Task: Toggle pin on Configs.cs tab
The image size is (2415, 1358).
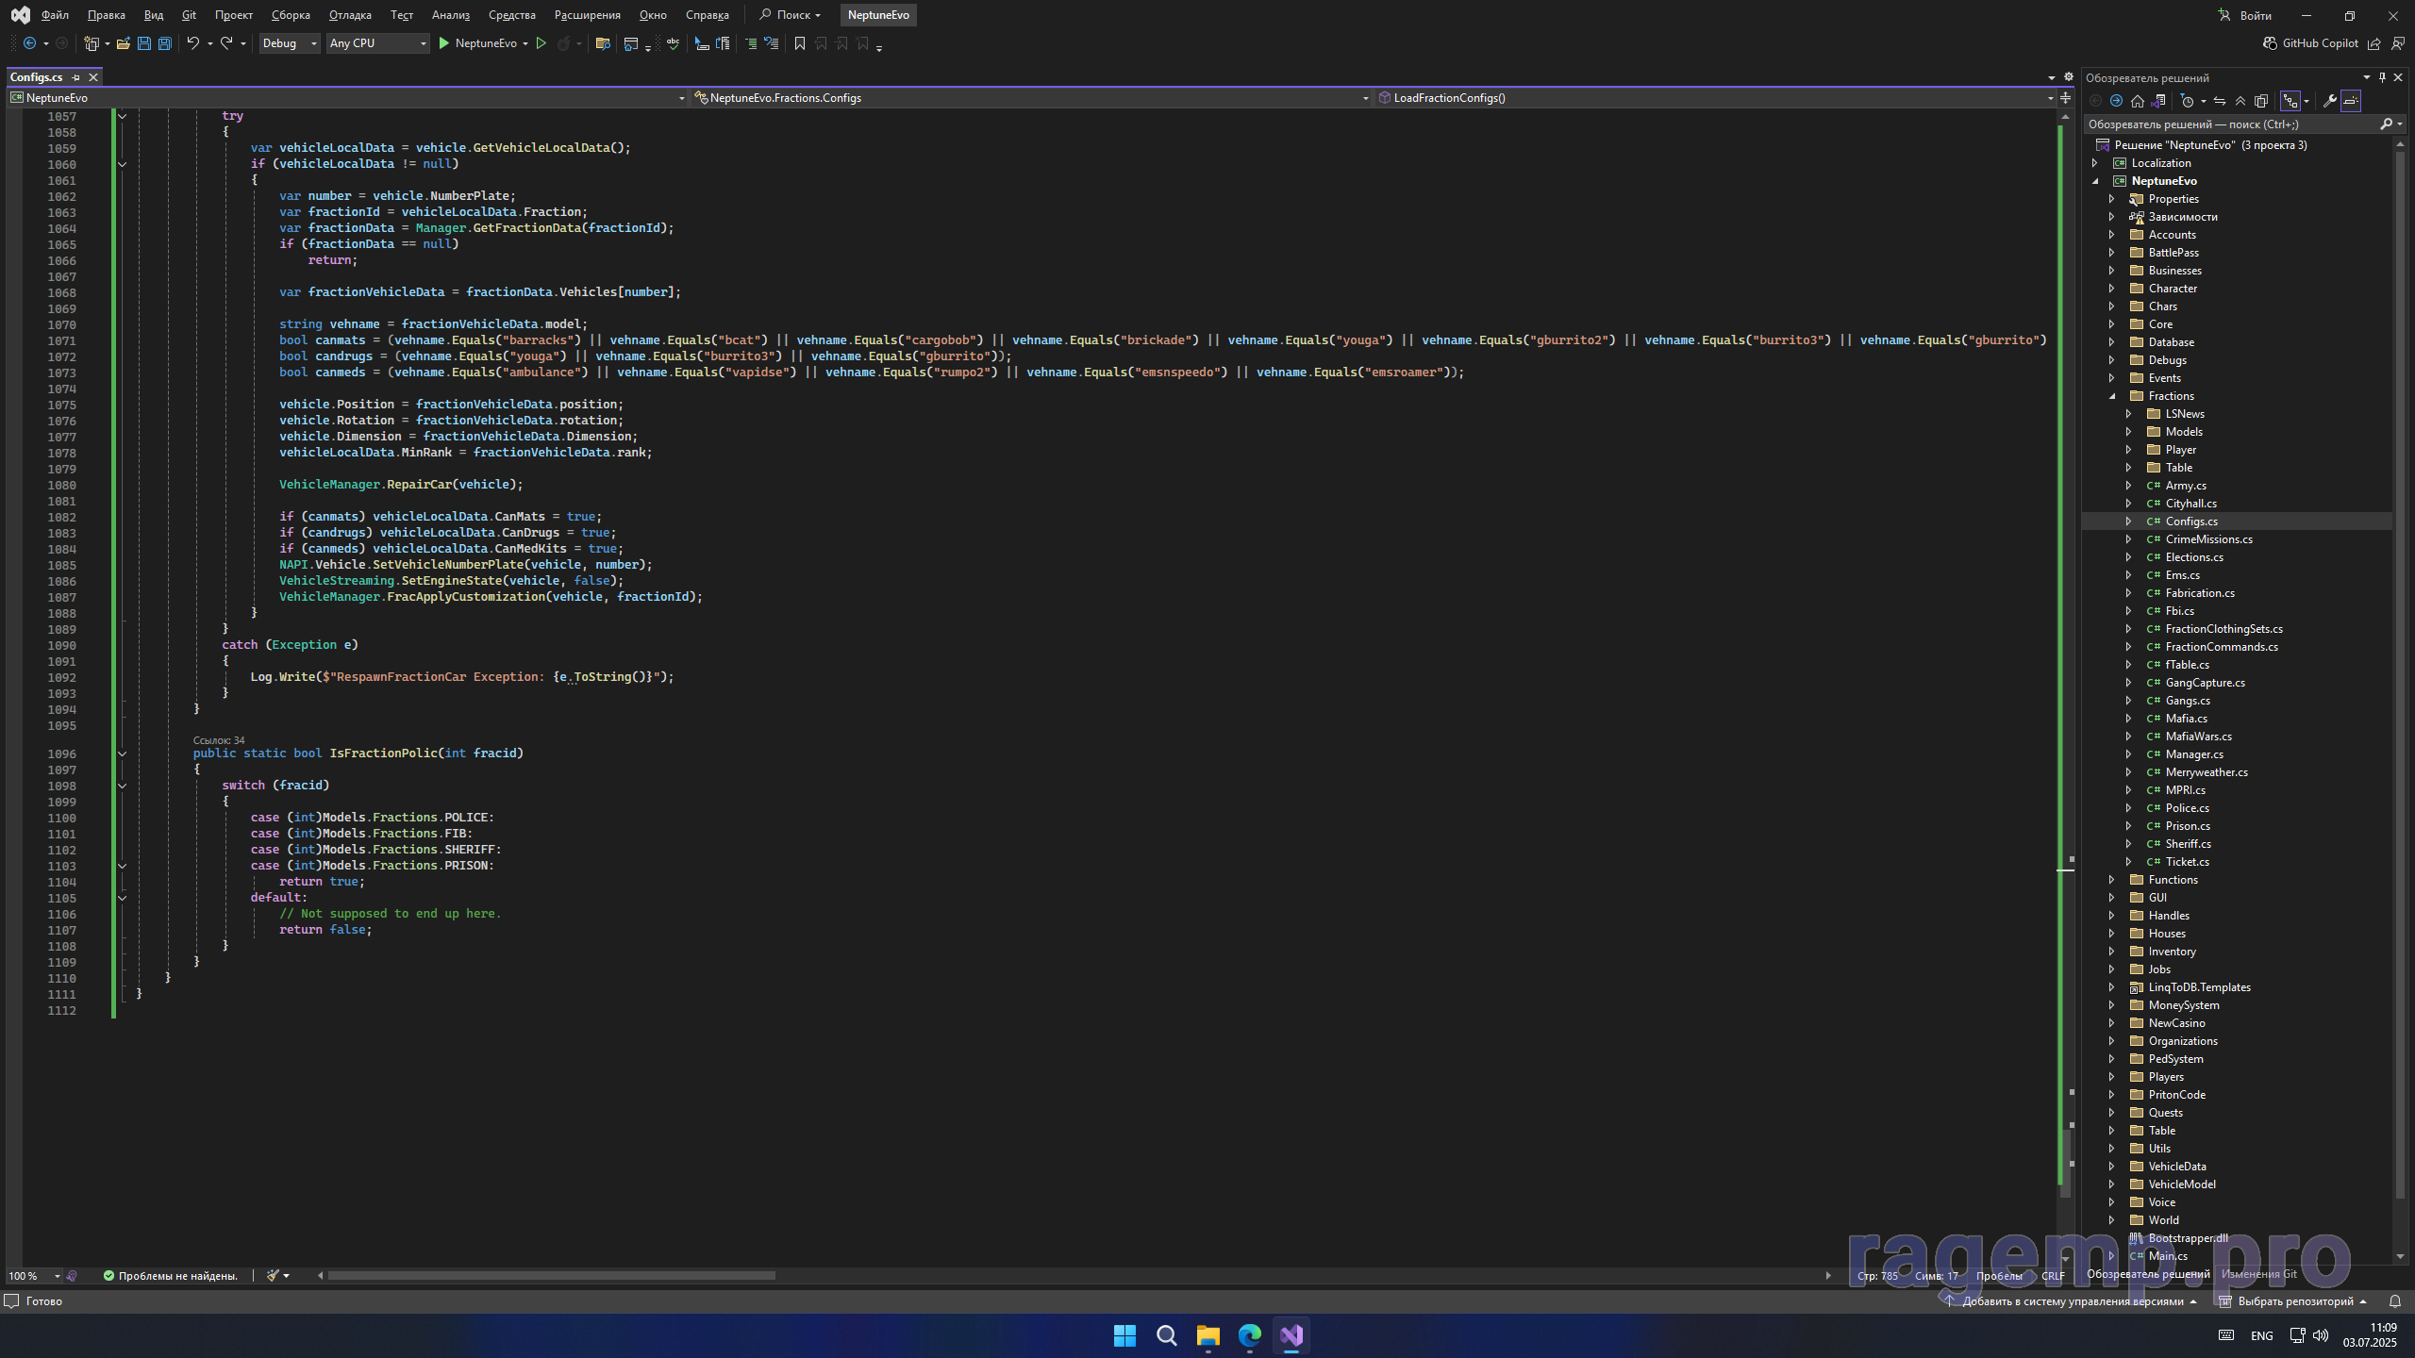Action: (x=76, y=77)
